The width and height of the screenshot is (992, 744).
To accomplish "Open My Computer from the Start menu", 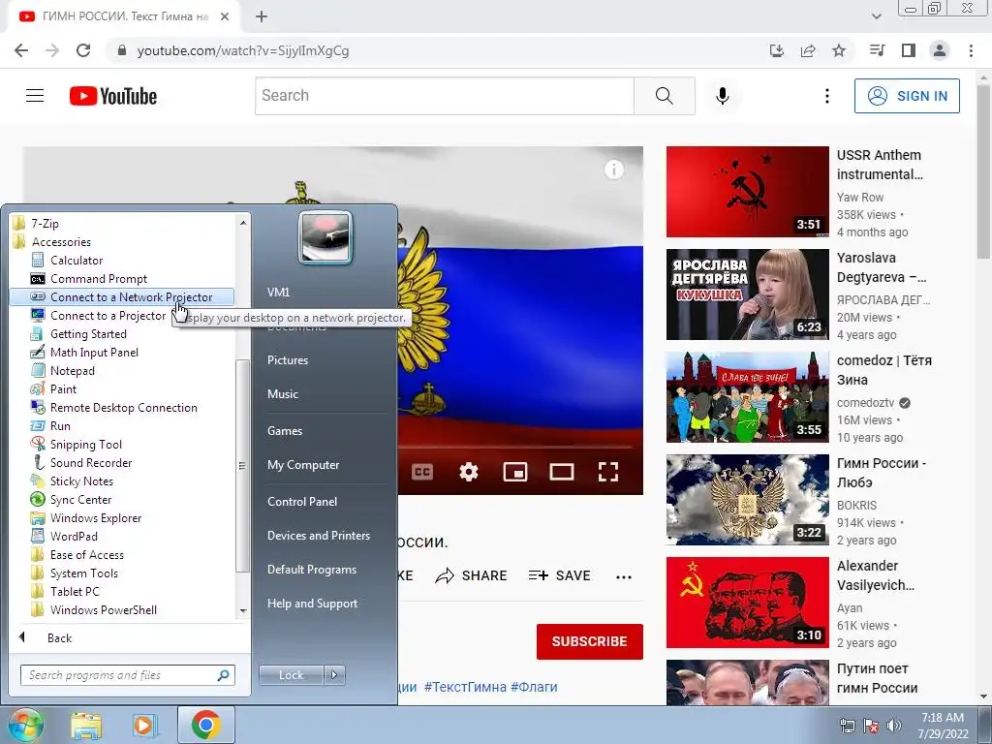I will [x=303, y=464].
